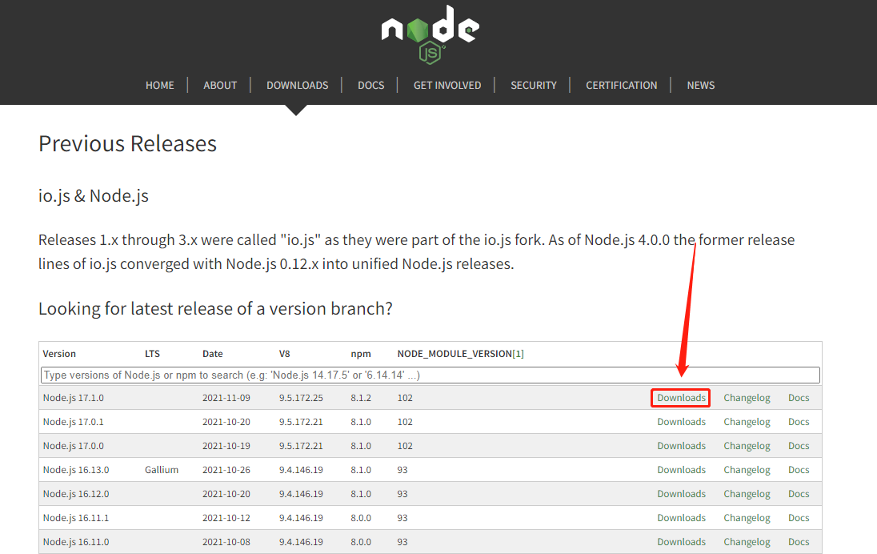Click Downloads for Node.js 16.11.1

(681, 518)
